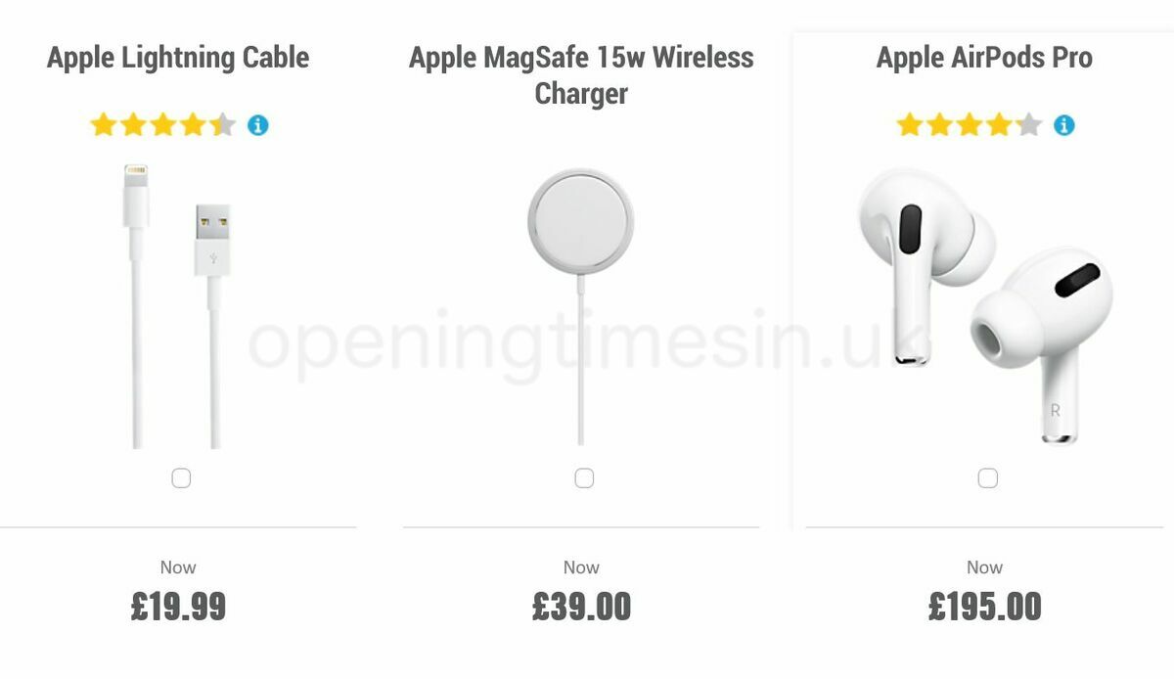Open info tooltip for Apple Lightning Cable rating
Image resolution: width=1174 pixels, height=679 pixels.
[256, 123]
